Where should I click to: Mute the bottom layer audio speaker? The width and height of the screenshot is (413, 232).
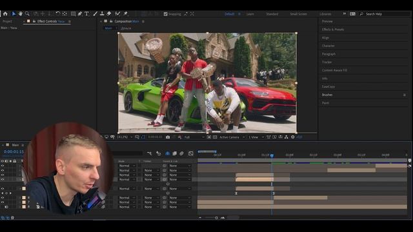[x=6, y=207]
